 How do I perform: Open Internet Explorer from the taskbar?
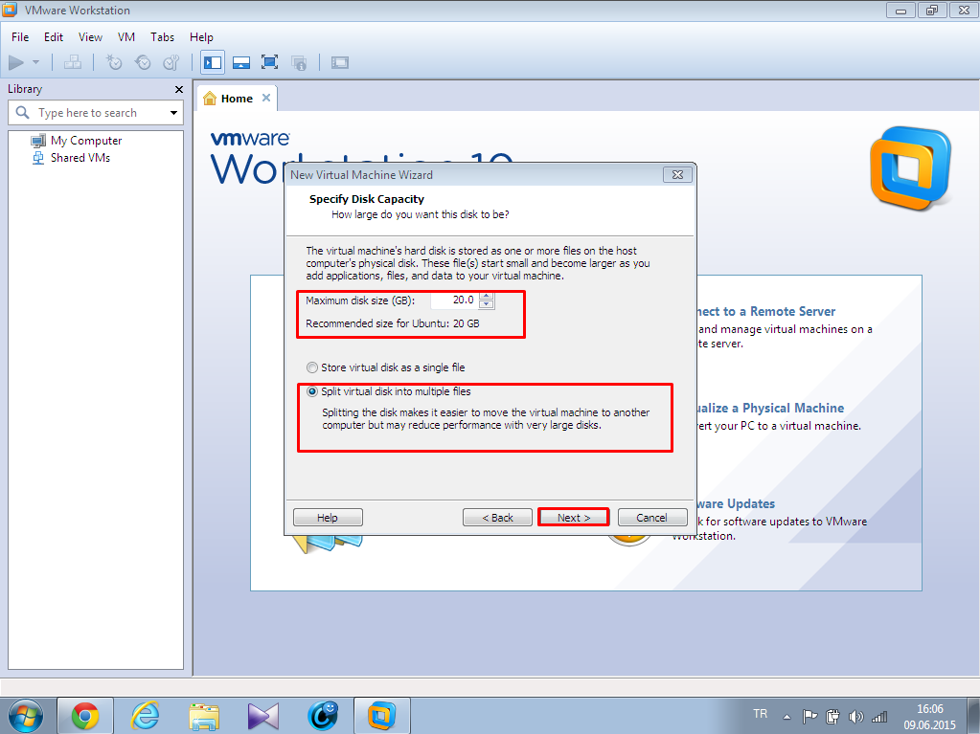pos(145,716)
